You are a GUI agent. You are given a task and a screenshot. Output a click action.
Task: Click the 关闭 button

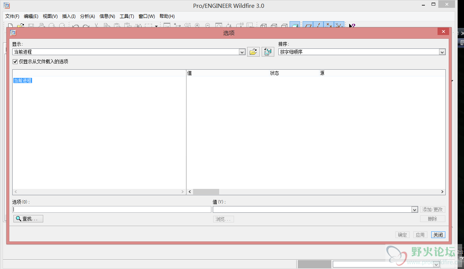click(x=438, y=235)
